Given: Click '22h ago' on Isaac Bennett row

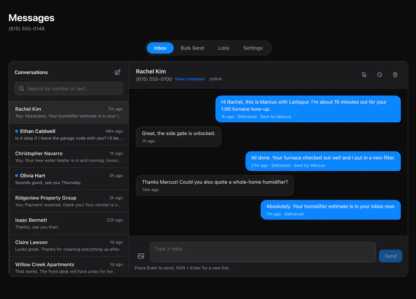Looking at the screenshot, I should pyautogui.click(x=115, y=220).
